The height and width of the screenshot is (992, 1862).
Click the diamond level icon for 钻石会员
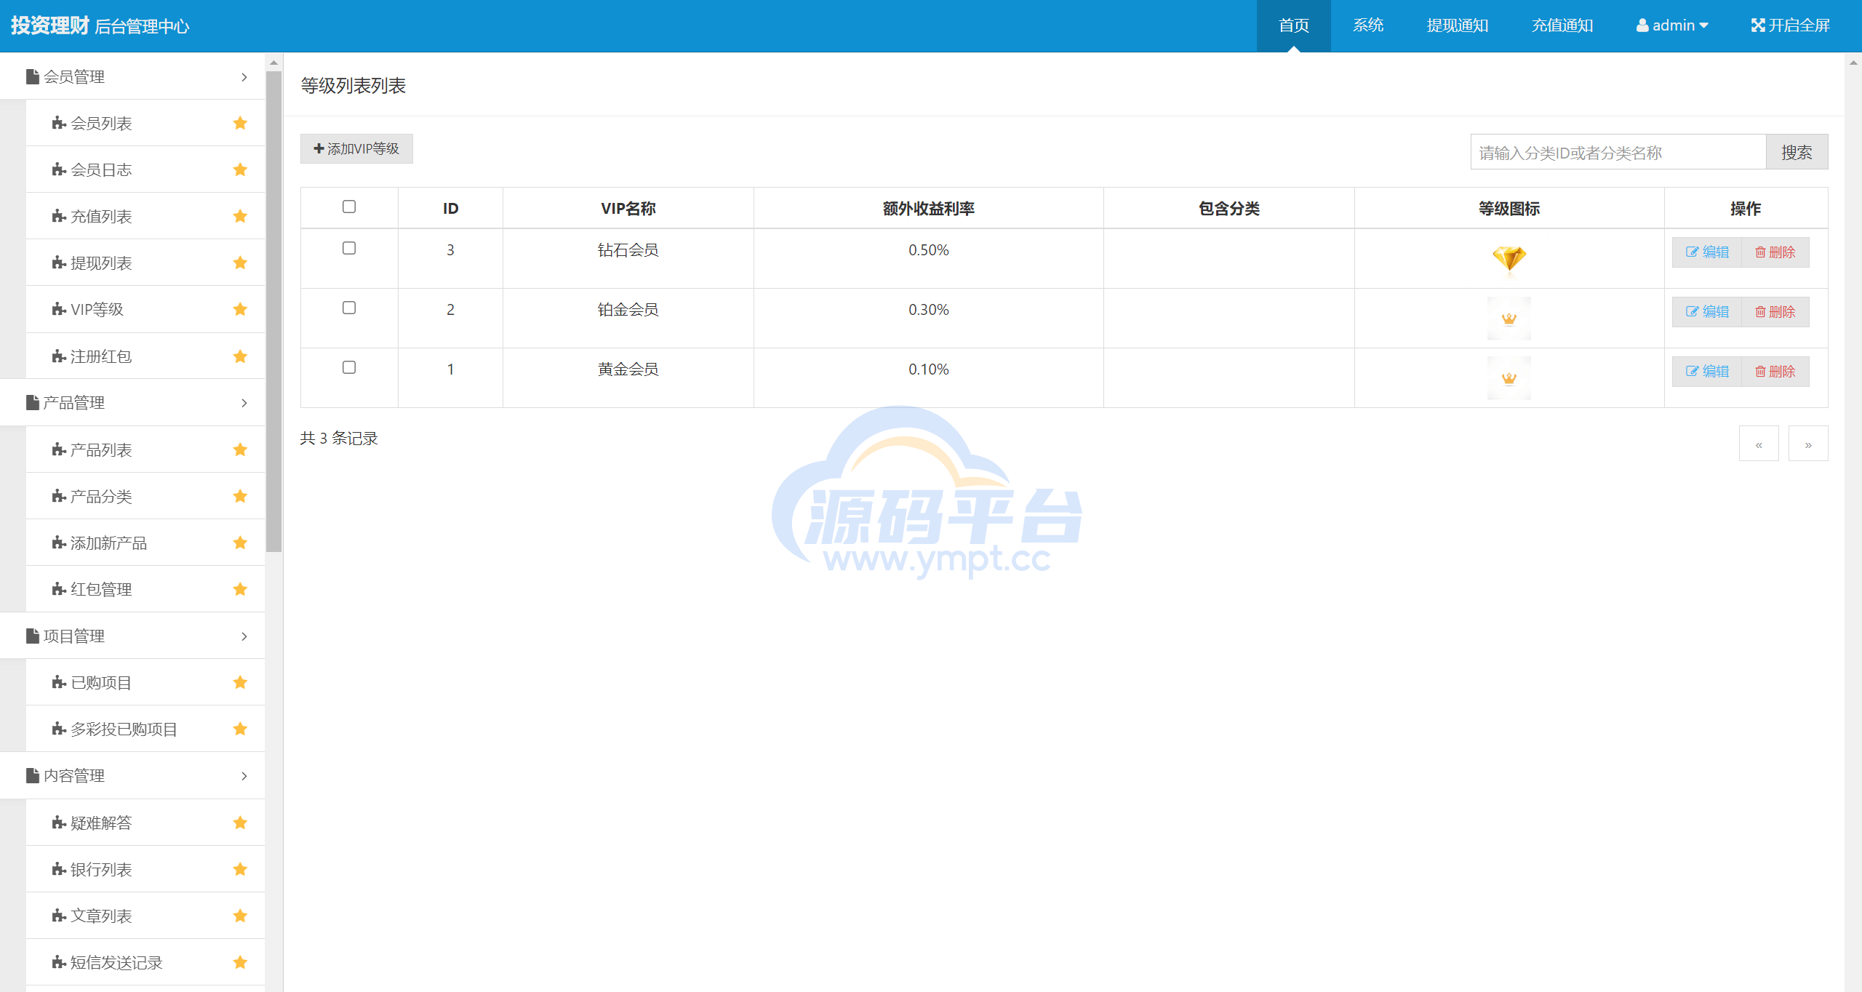[1509, 259]
